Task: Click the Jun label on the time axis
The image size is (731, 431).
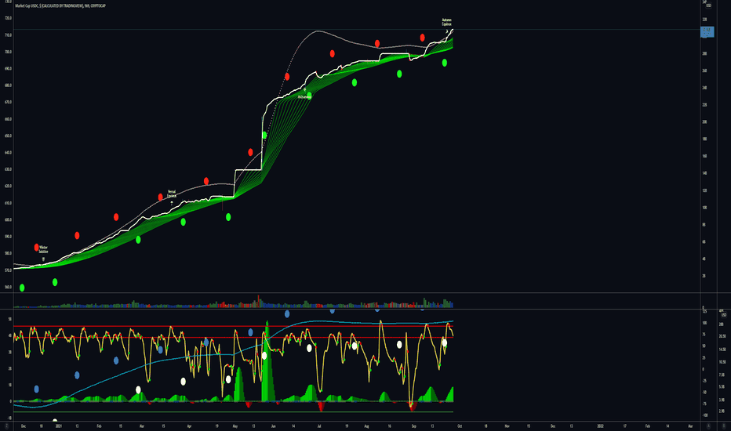Action: (273, 426)
